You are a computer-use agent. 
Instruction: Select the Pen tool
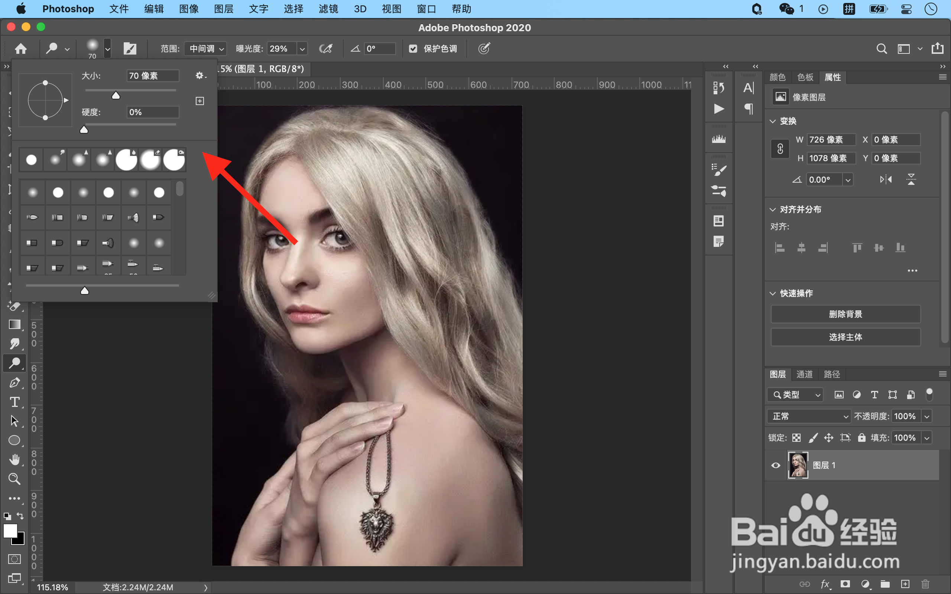14,382
